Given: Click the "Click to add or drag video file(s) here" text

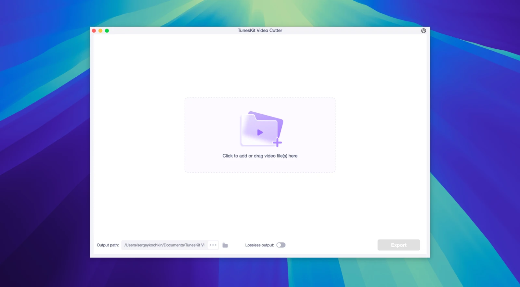Looking at the screenshot, I should [260, 156].
